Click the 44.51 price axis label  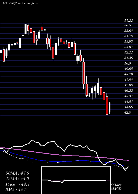[x=128, y=101]
